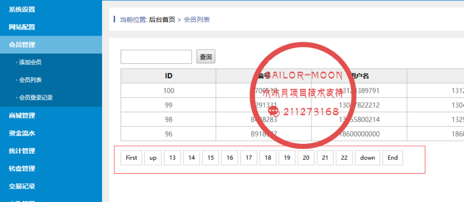The height and width of the screenshot is (202, 464).
Task: Open 统计管理 menu item
Action: (x=22, y=151)
